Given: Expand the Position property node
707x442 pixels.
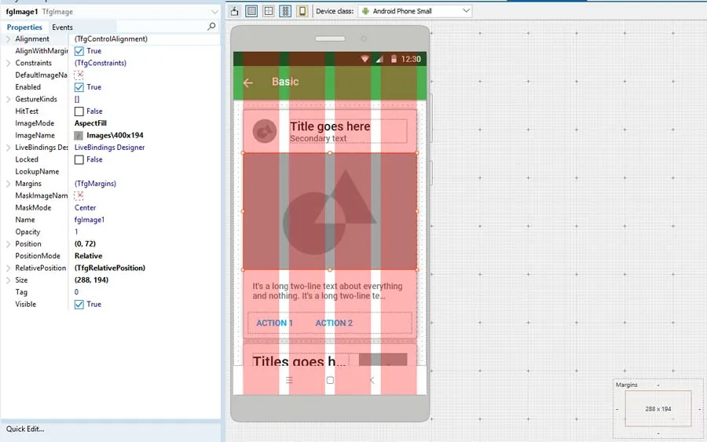Looking at the screenshot, I should [x=8, y=243].
